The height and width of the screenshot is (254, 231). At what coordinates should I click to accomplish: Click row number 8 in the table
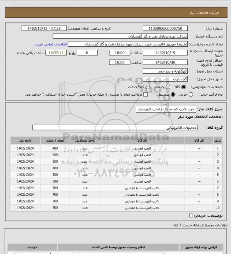(218, 194)
